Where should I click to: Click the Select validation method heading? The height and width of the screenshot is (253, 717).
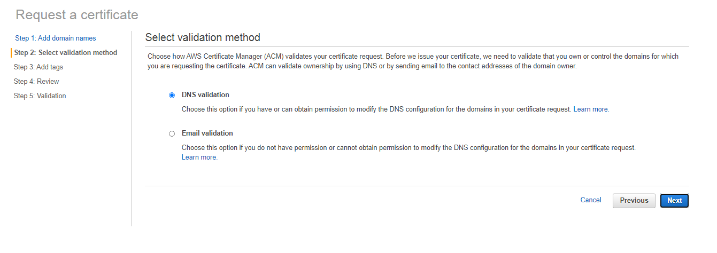203,38
